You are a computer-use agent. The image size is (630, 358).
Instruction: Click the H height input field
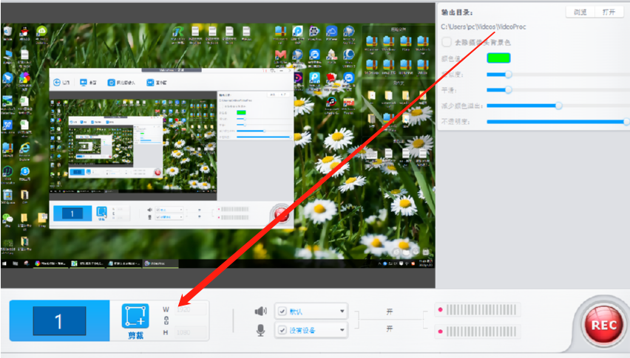191,332
